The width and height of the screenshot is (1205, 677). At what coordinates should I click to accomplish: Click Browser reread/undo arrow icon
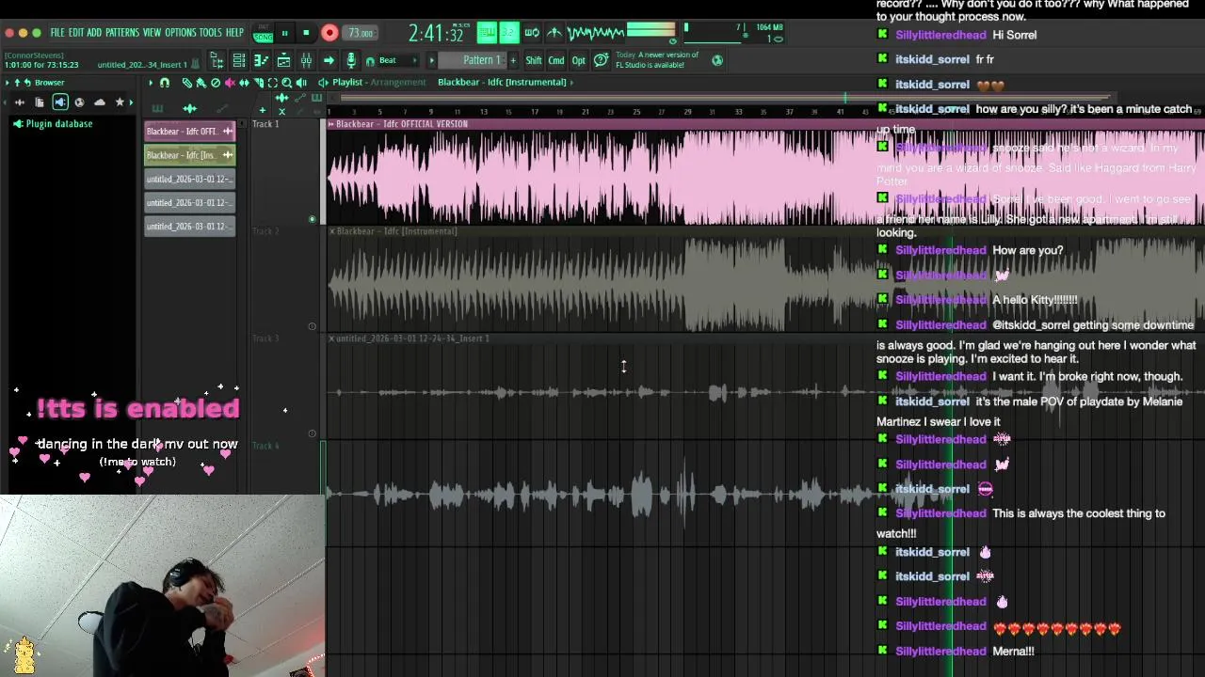(27, 83)
